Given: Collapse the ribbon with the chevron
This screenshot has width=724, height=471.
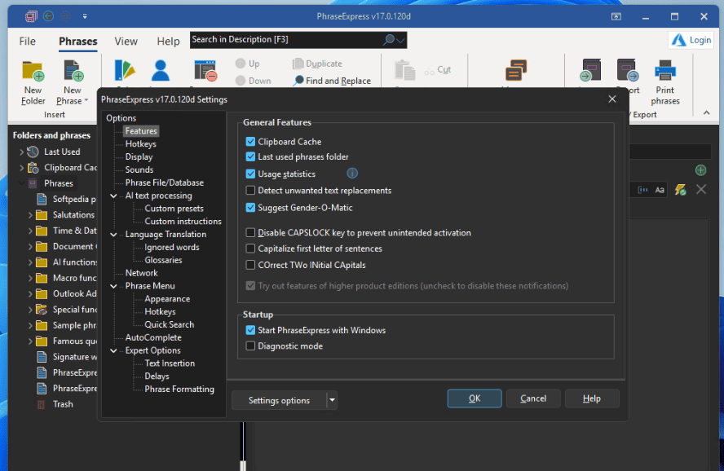Looking at the screenshot, I should click(x=706, y=112).
